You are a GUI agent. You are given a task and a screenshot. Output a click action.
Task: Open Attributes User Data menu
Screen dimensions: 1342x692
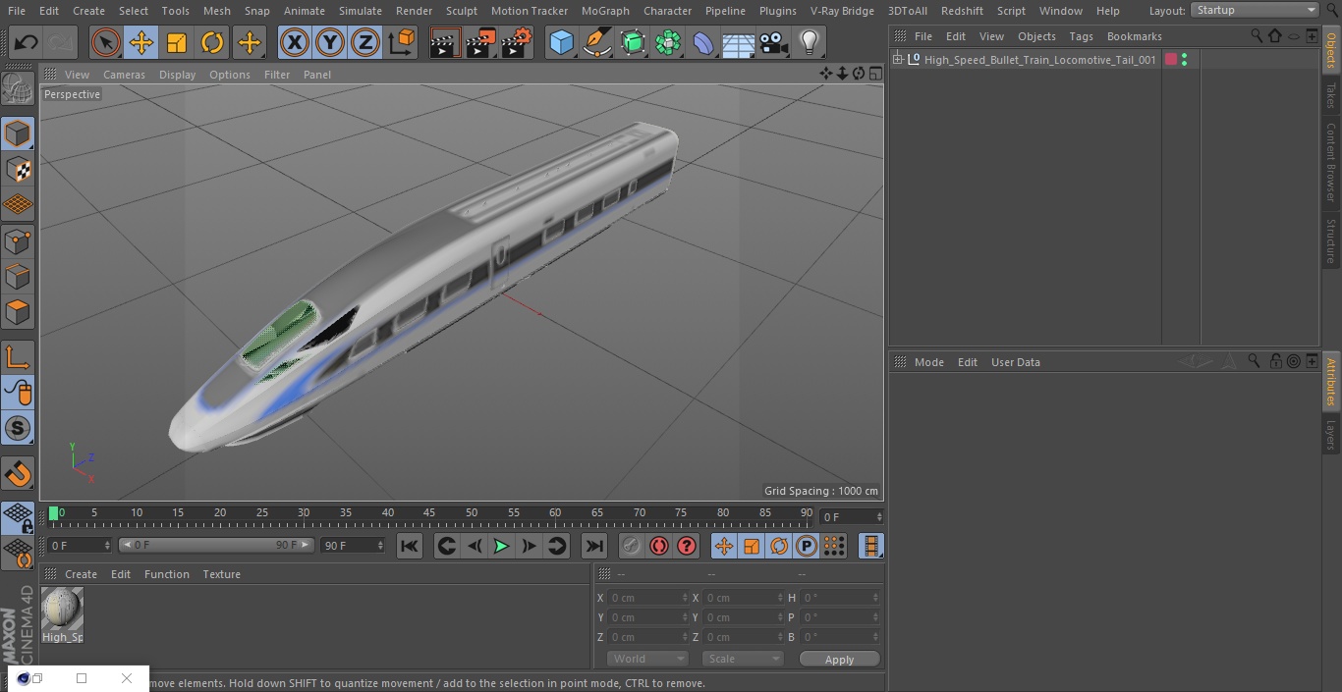(1015, 362)
